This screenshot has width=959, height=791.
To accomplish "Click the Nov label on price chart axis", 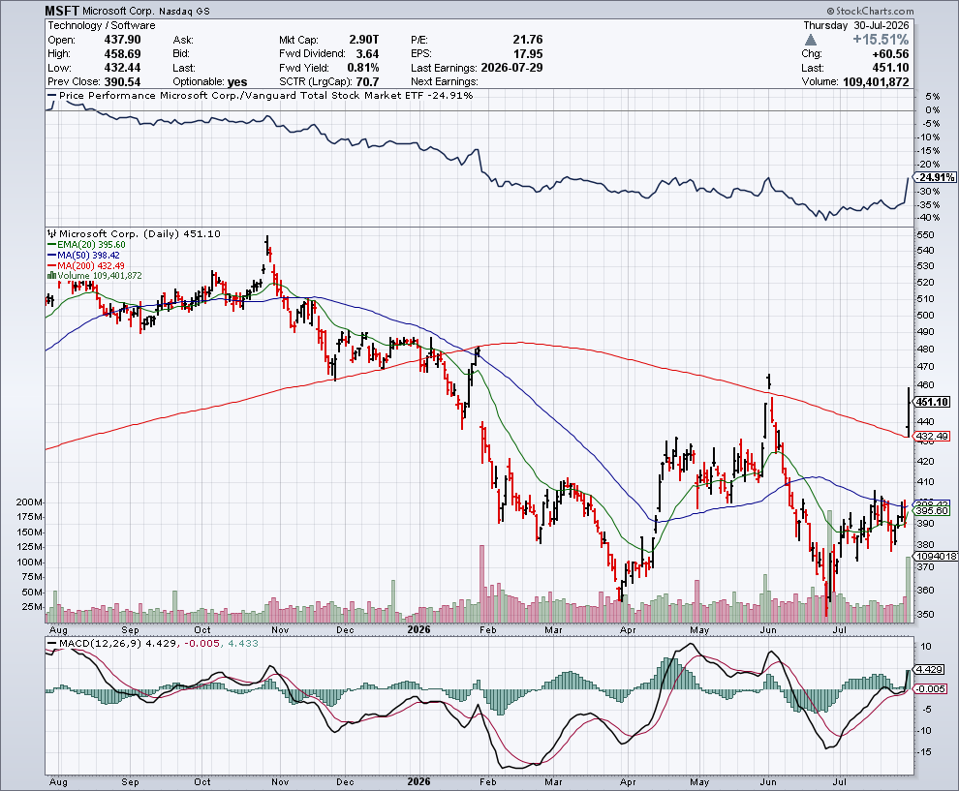I will 280,629.
